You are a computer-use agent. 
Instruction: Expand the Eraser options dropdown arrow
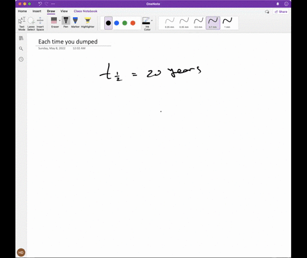59,20
